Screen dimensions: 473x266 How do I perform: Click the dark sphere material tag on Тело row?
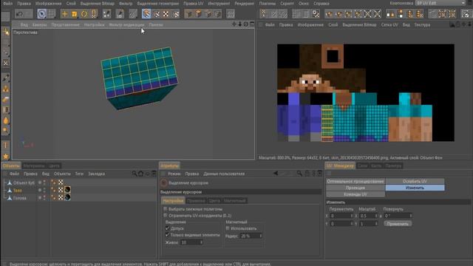pos(67,189)
